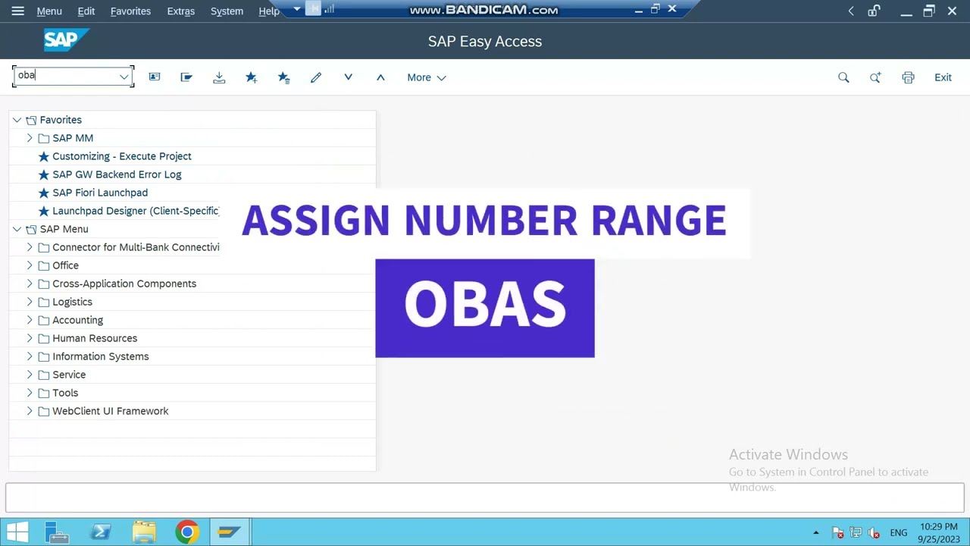Expand the Service folder
970x546 pixels.
tap(30, 375)
